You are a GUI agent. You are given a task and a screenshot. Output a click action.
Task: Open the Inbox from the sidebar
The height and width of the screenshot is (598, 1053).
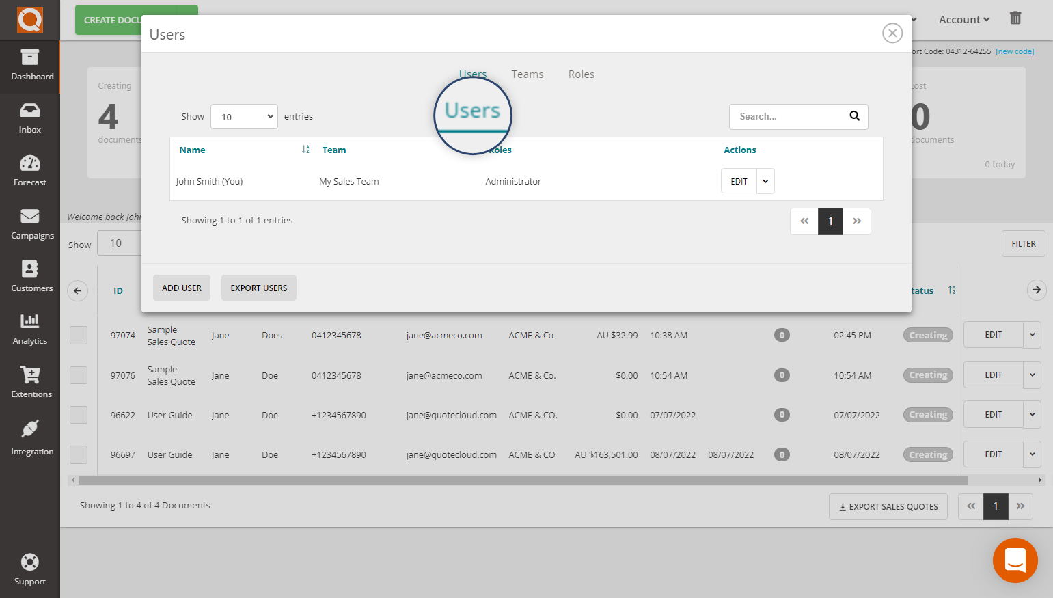point(29,118)
